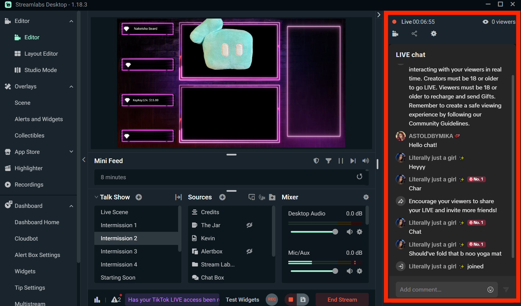Click the share icon in live panel

point(414,34)
